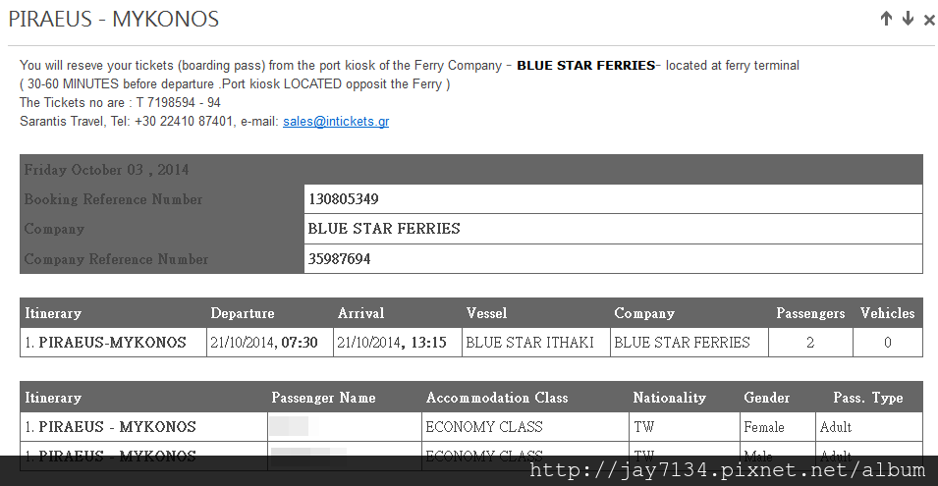938x486 pixels.
Task: Click the Departure column header
Action: point(243,313)
